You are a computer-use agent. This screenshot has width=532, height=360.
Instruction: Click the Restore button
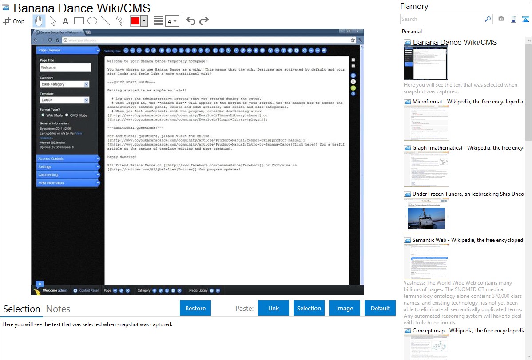(x=195, y=308)
